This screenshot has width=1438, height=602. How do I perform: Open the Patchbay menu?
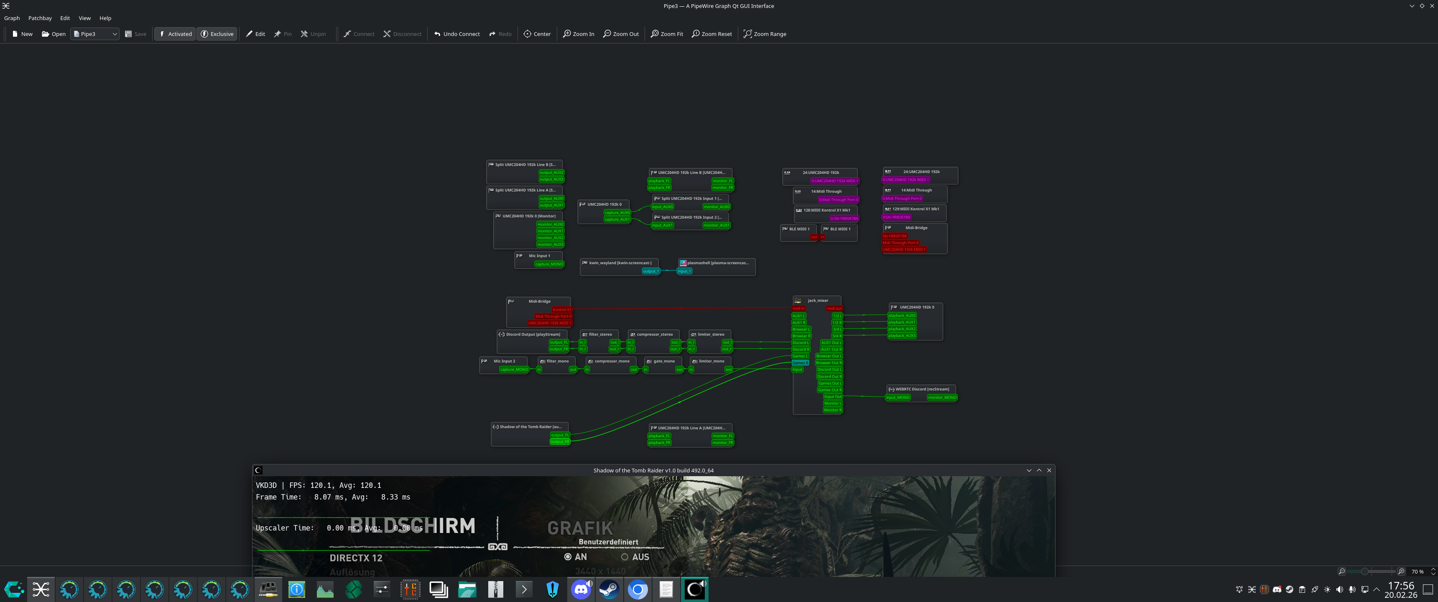tap(40, 18)
